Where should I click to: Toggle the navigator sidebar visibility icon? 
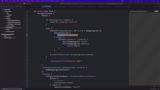tap(8, 3)
